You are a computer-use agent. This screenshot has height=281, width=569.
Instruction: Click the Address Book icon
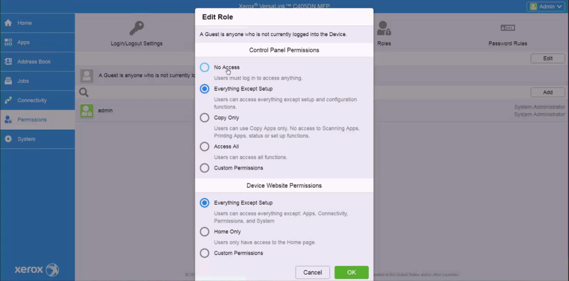pos(9,61)
